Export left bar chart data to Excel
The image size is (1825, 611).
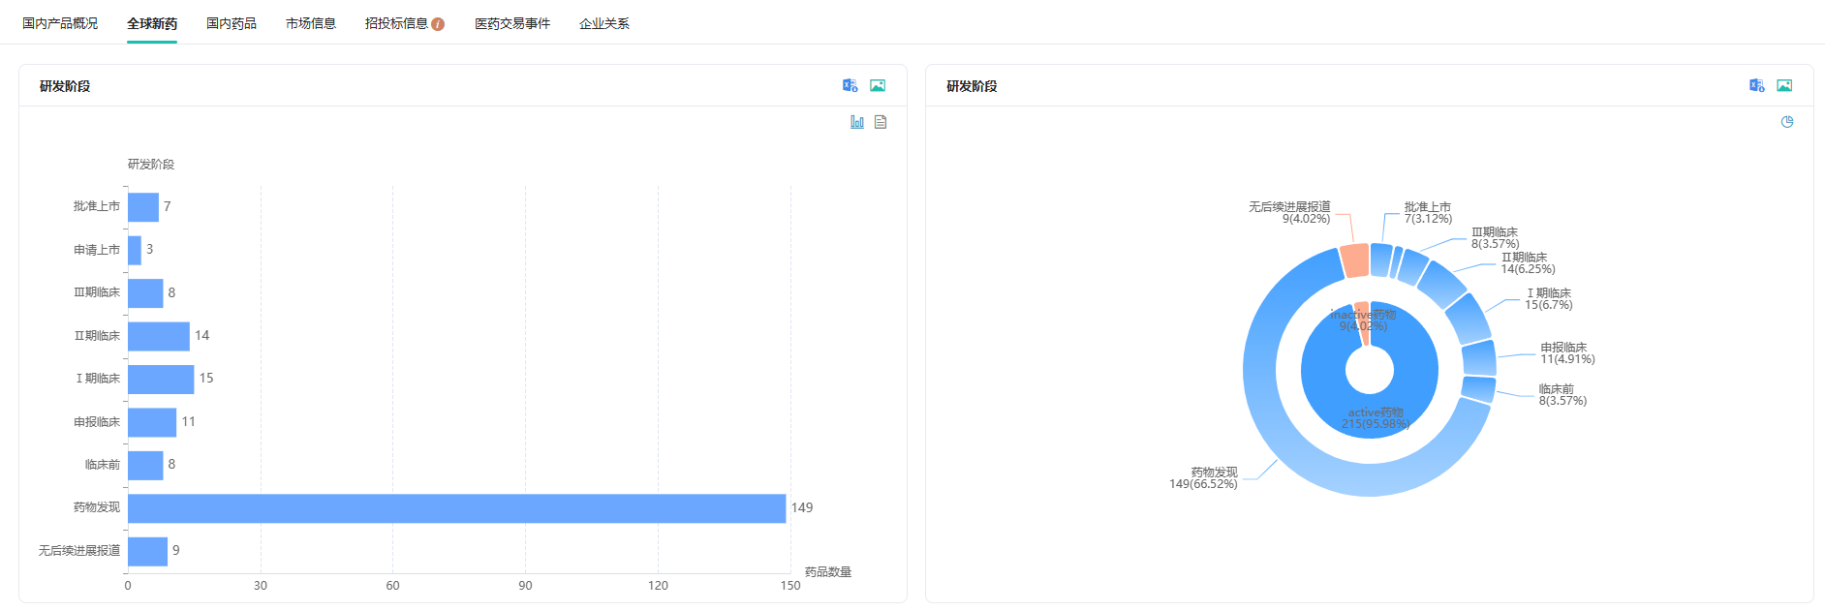click(850, 85)
